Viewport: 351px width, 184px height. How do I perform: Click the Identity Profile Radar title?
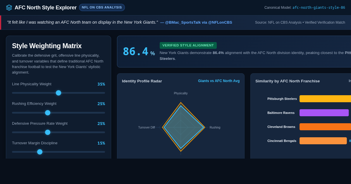(142, 81)
